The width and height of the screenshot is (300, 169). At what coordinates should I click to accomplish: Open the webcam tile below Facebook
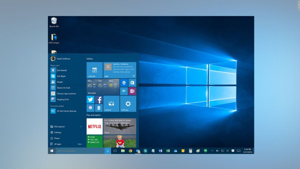[x=99, y=108]
